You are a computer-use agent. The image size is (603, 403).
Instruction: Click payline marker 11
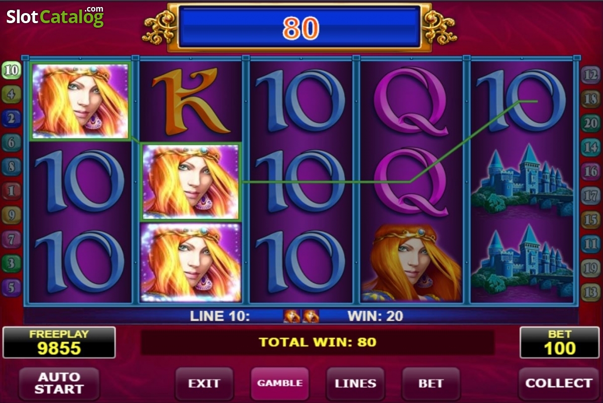[590, 244]
